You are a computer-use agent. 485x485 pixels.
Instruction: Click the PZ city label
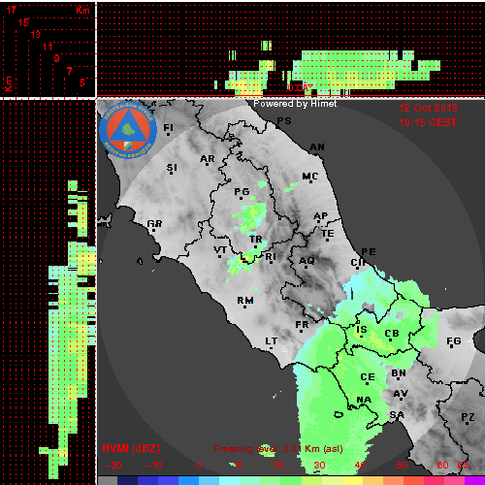468,417
